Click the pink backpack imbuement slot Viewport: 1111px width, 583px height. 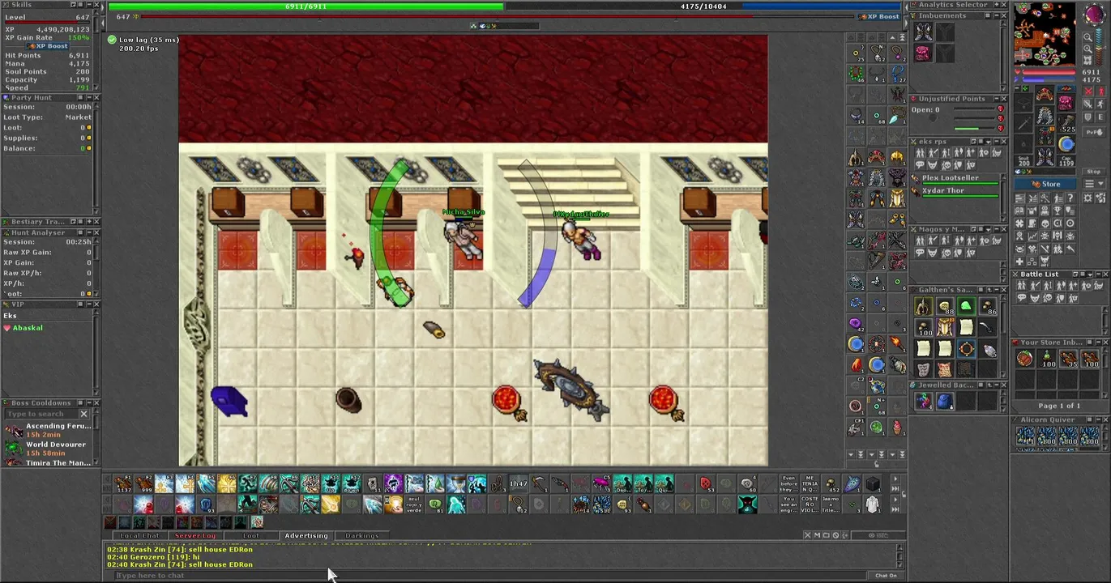[923, 53]
